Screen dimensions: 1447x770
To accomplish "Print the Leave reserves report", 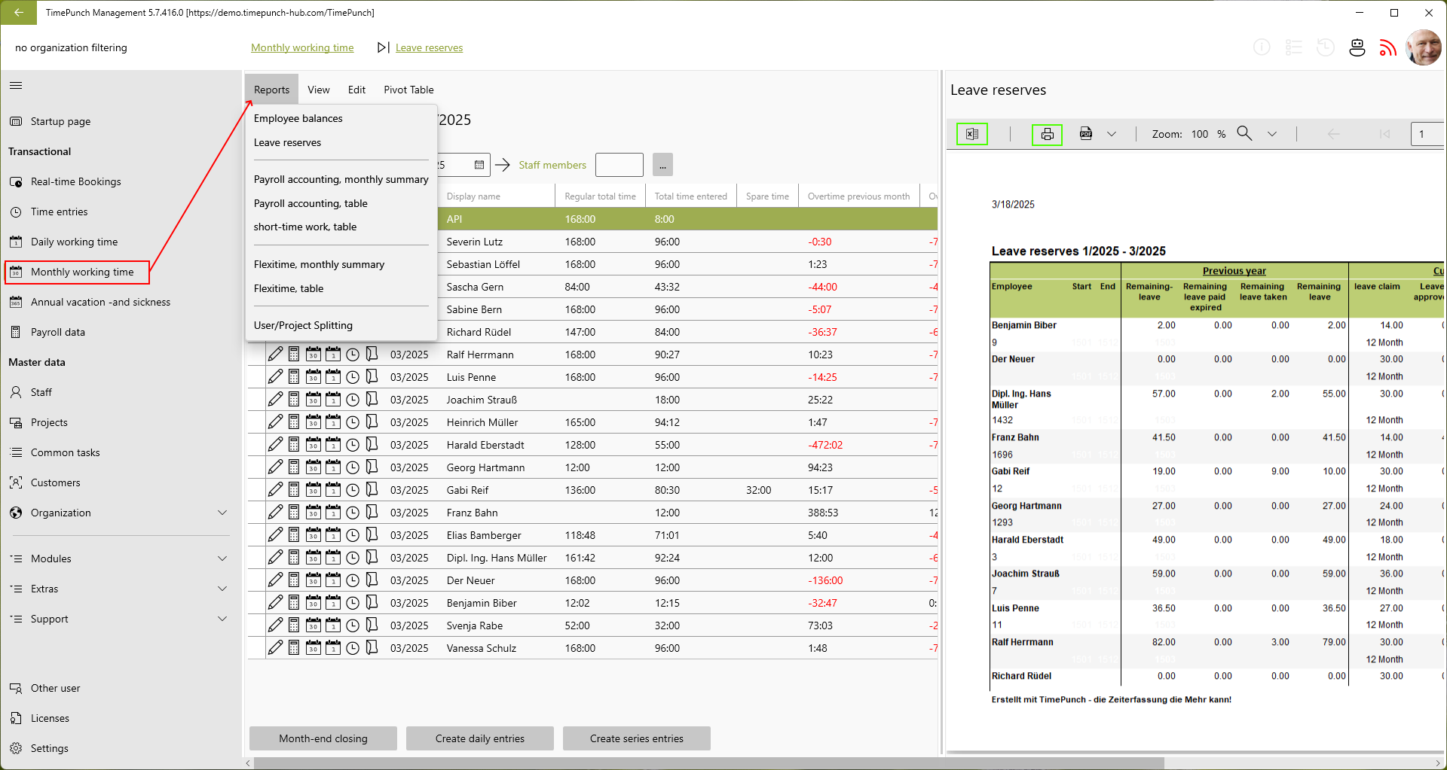I will 1047,134.
